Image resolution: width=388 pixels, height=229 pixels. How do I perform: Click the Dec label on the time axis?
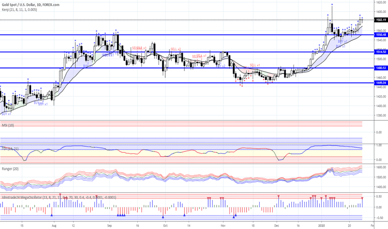point(277,226)
